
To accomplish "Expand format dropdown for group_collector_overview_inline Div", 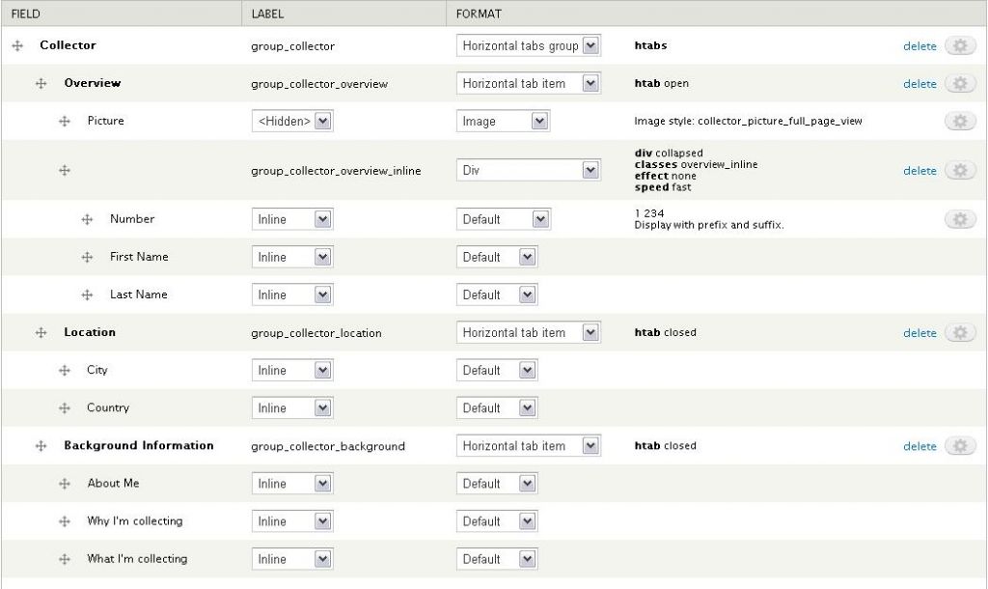I will (x=528, y=171).
